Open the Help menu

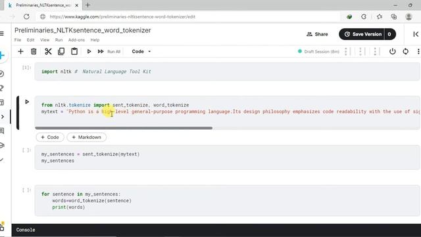(95, 39)
